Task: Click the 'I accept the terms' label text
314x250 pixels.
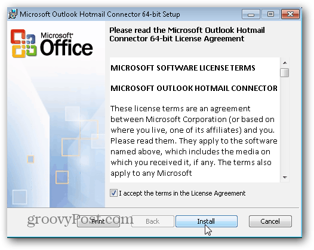Action: [x=182, y=193]
